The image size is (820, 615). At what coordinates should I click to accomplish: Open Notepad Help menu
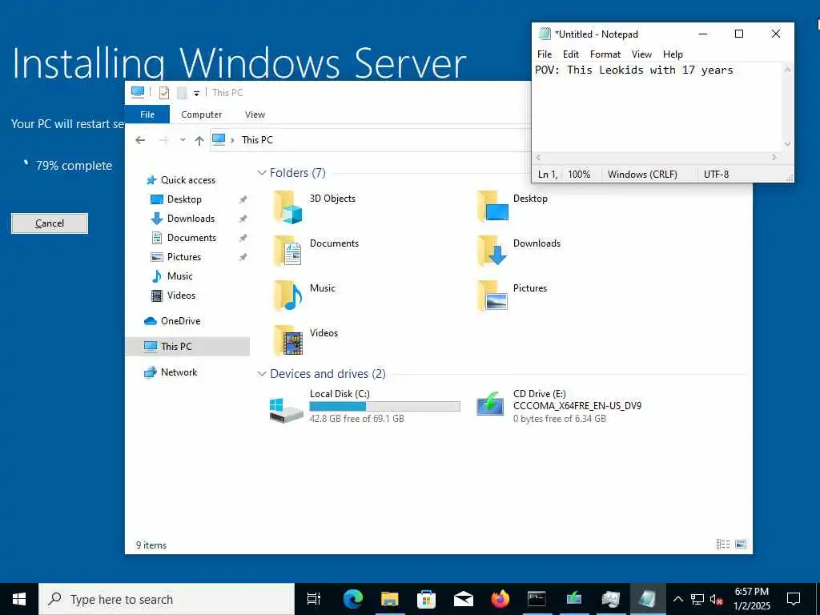(x=673, y=54)
